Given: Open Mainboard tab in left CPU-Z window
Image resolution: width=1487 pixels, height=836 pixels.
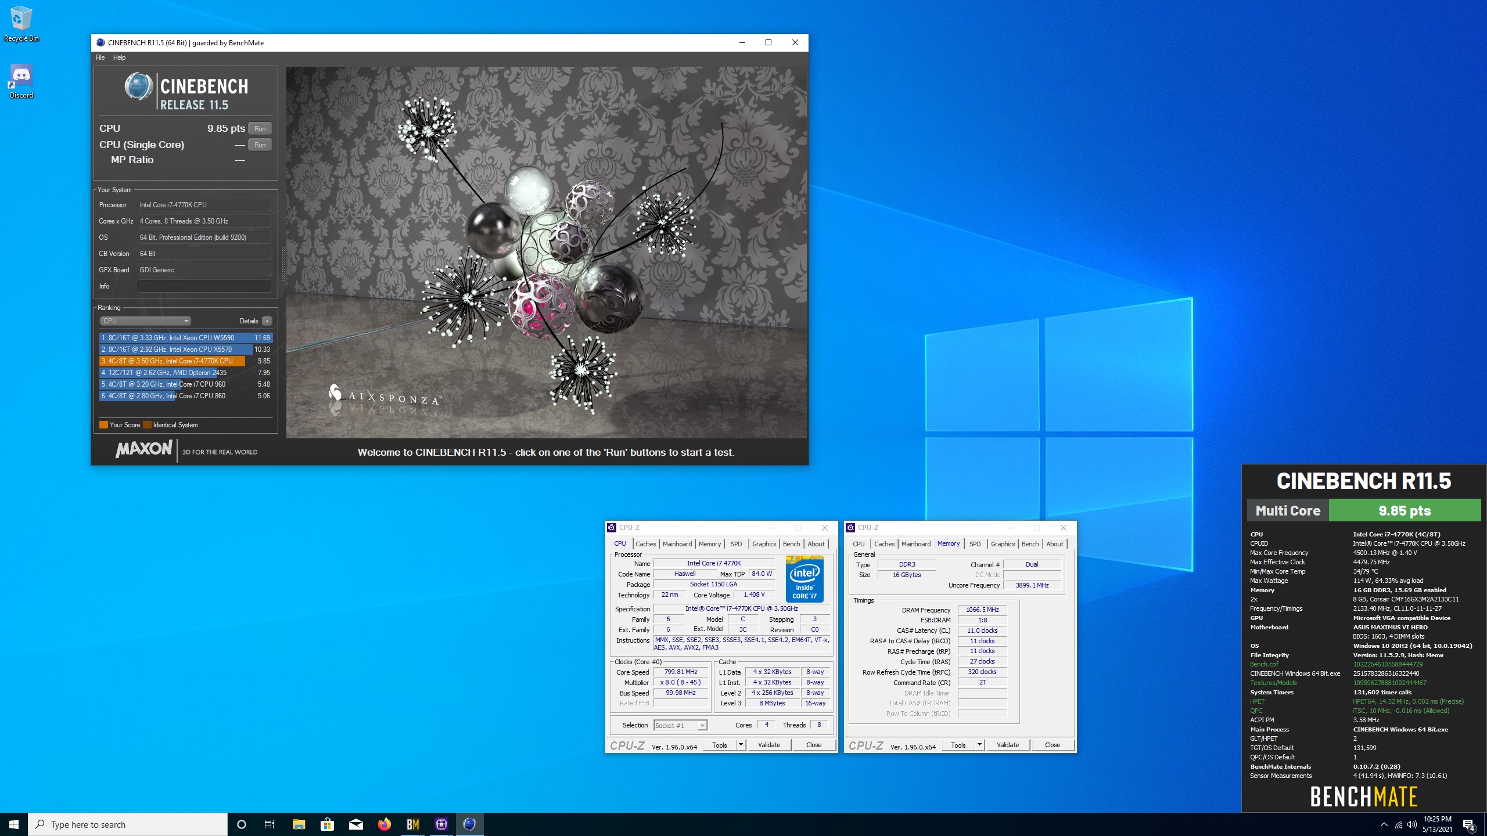Looking at the screenshot, I should pos(677,544).
